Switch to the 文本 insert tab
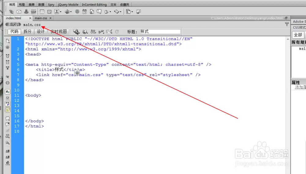 click(114, 5)
